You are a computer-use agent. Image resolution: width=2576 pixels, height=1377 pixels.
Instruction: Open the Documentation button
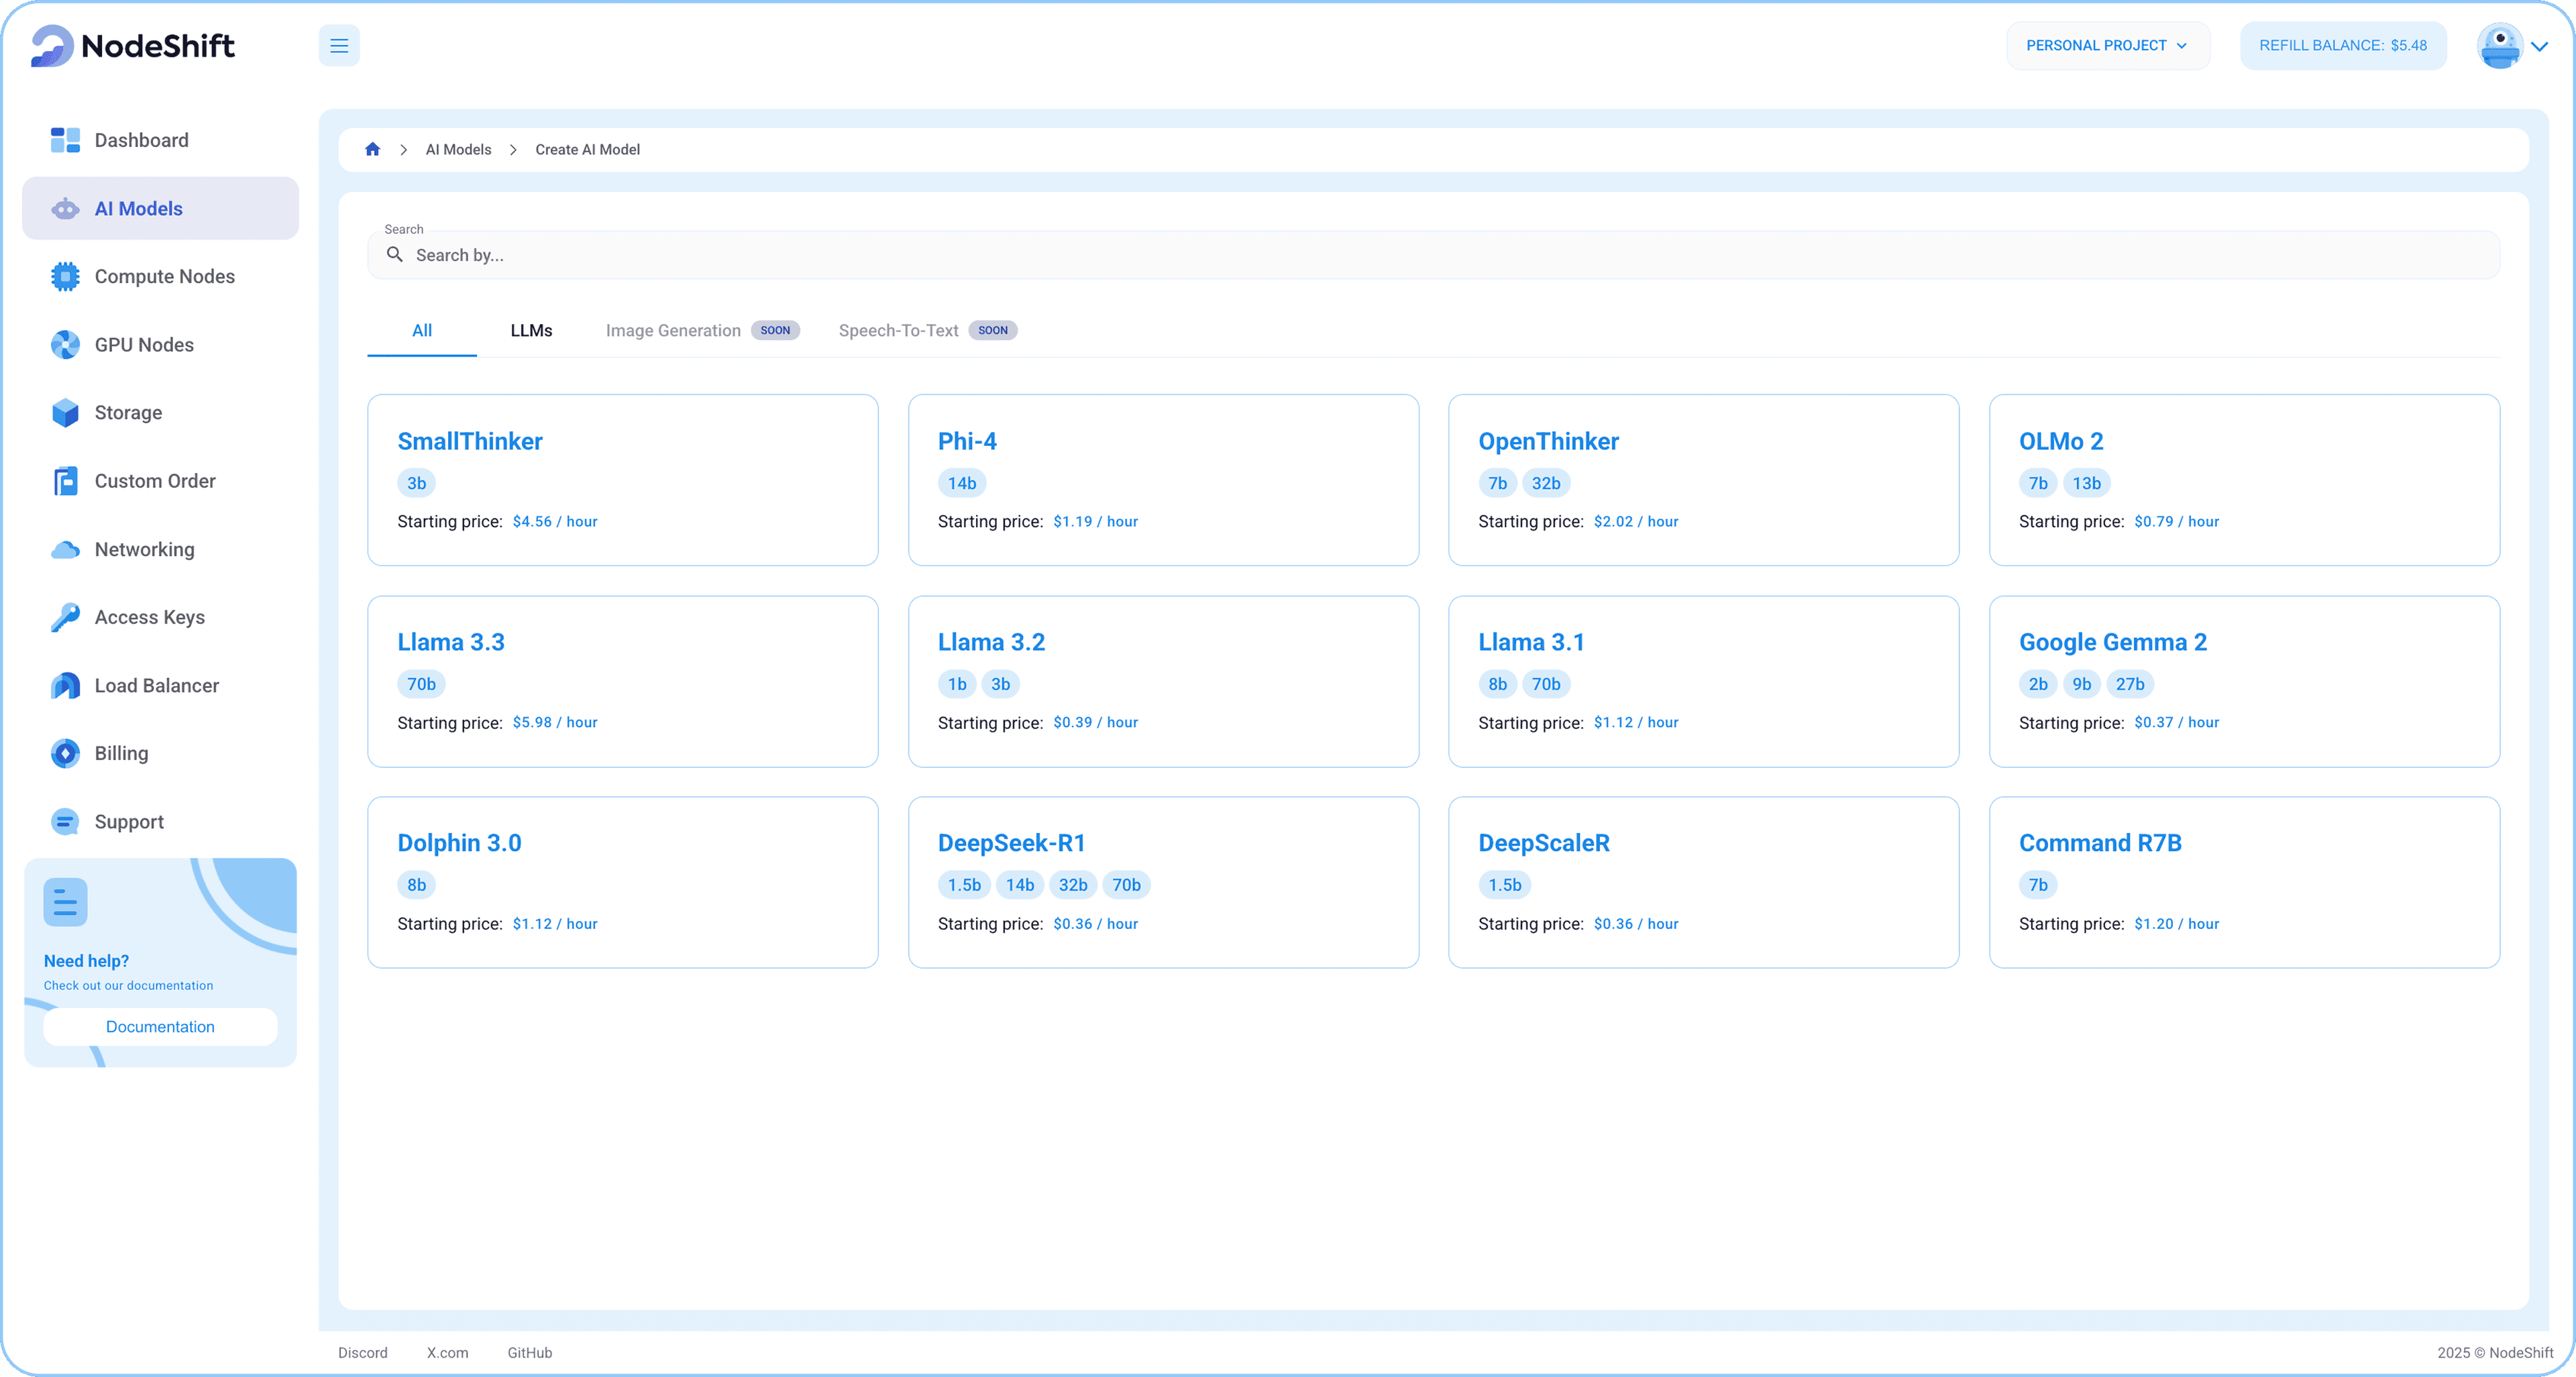[x=160, y=1027]
